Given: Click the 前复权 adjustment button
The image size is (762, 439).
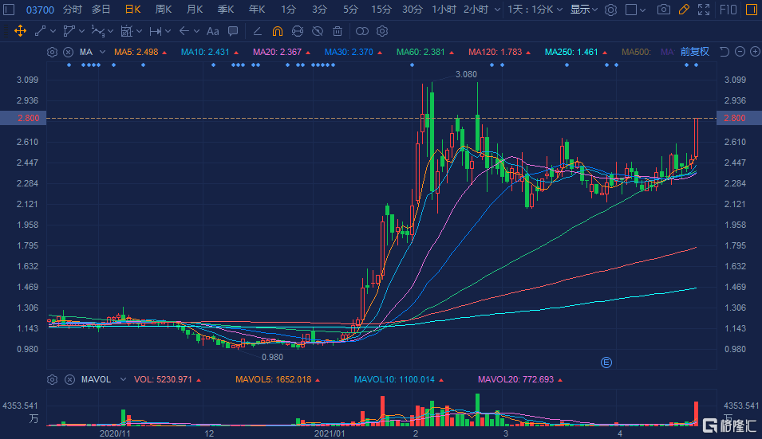Looking at the screenshot, I should (x=694, y=52).
